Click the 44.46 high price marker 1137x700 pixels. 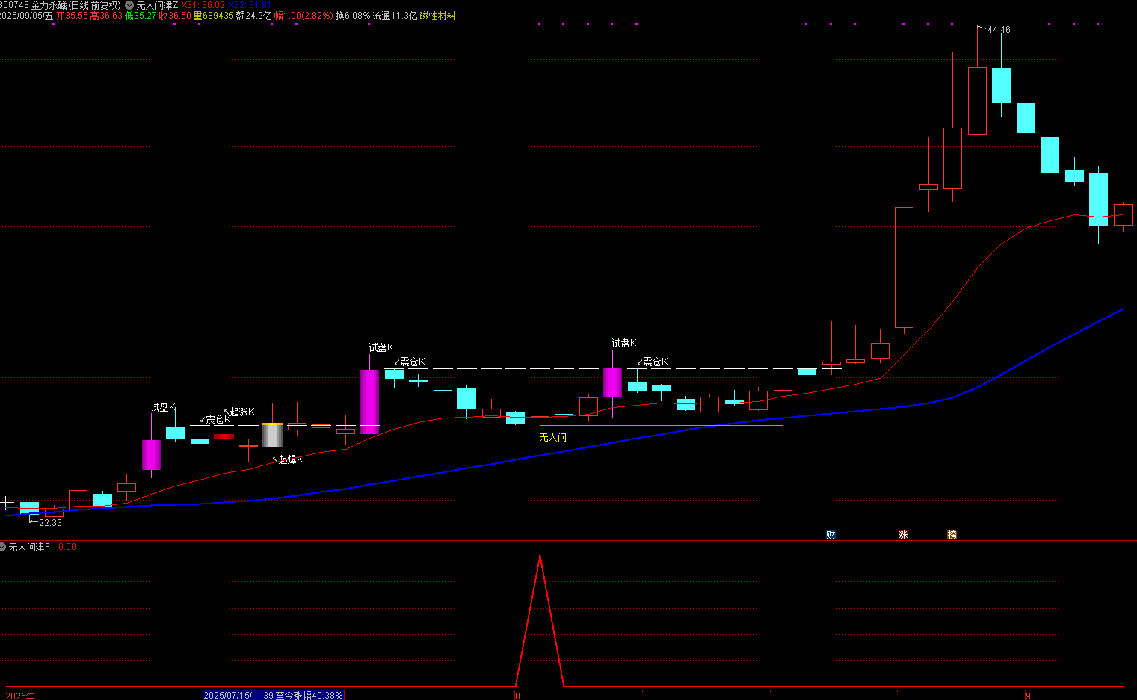998,30
